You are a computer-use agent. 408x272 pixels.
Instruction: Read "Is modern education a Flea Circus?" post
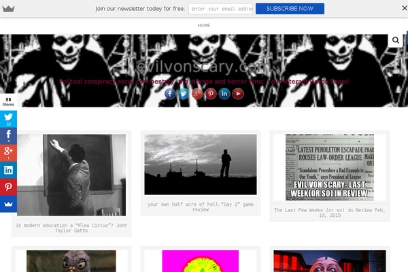71,228
